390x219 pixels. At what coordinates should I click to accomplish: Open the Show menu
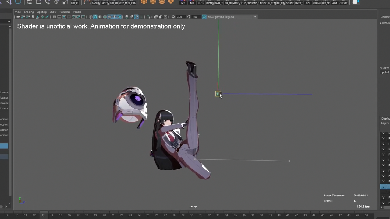[53, 12]
